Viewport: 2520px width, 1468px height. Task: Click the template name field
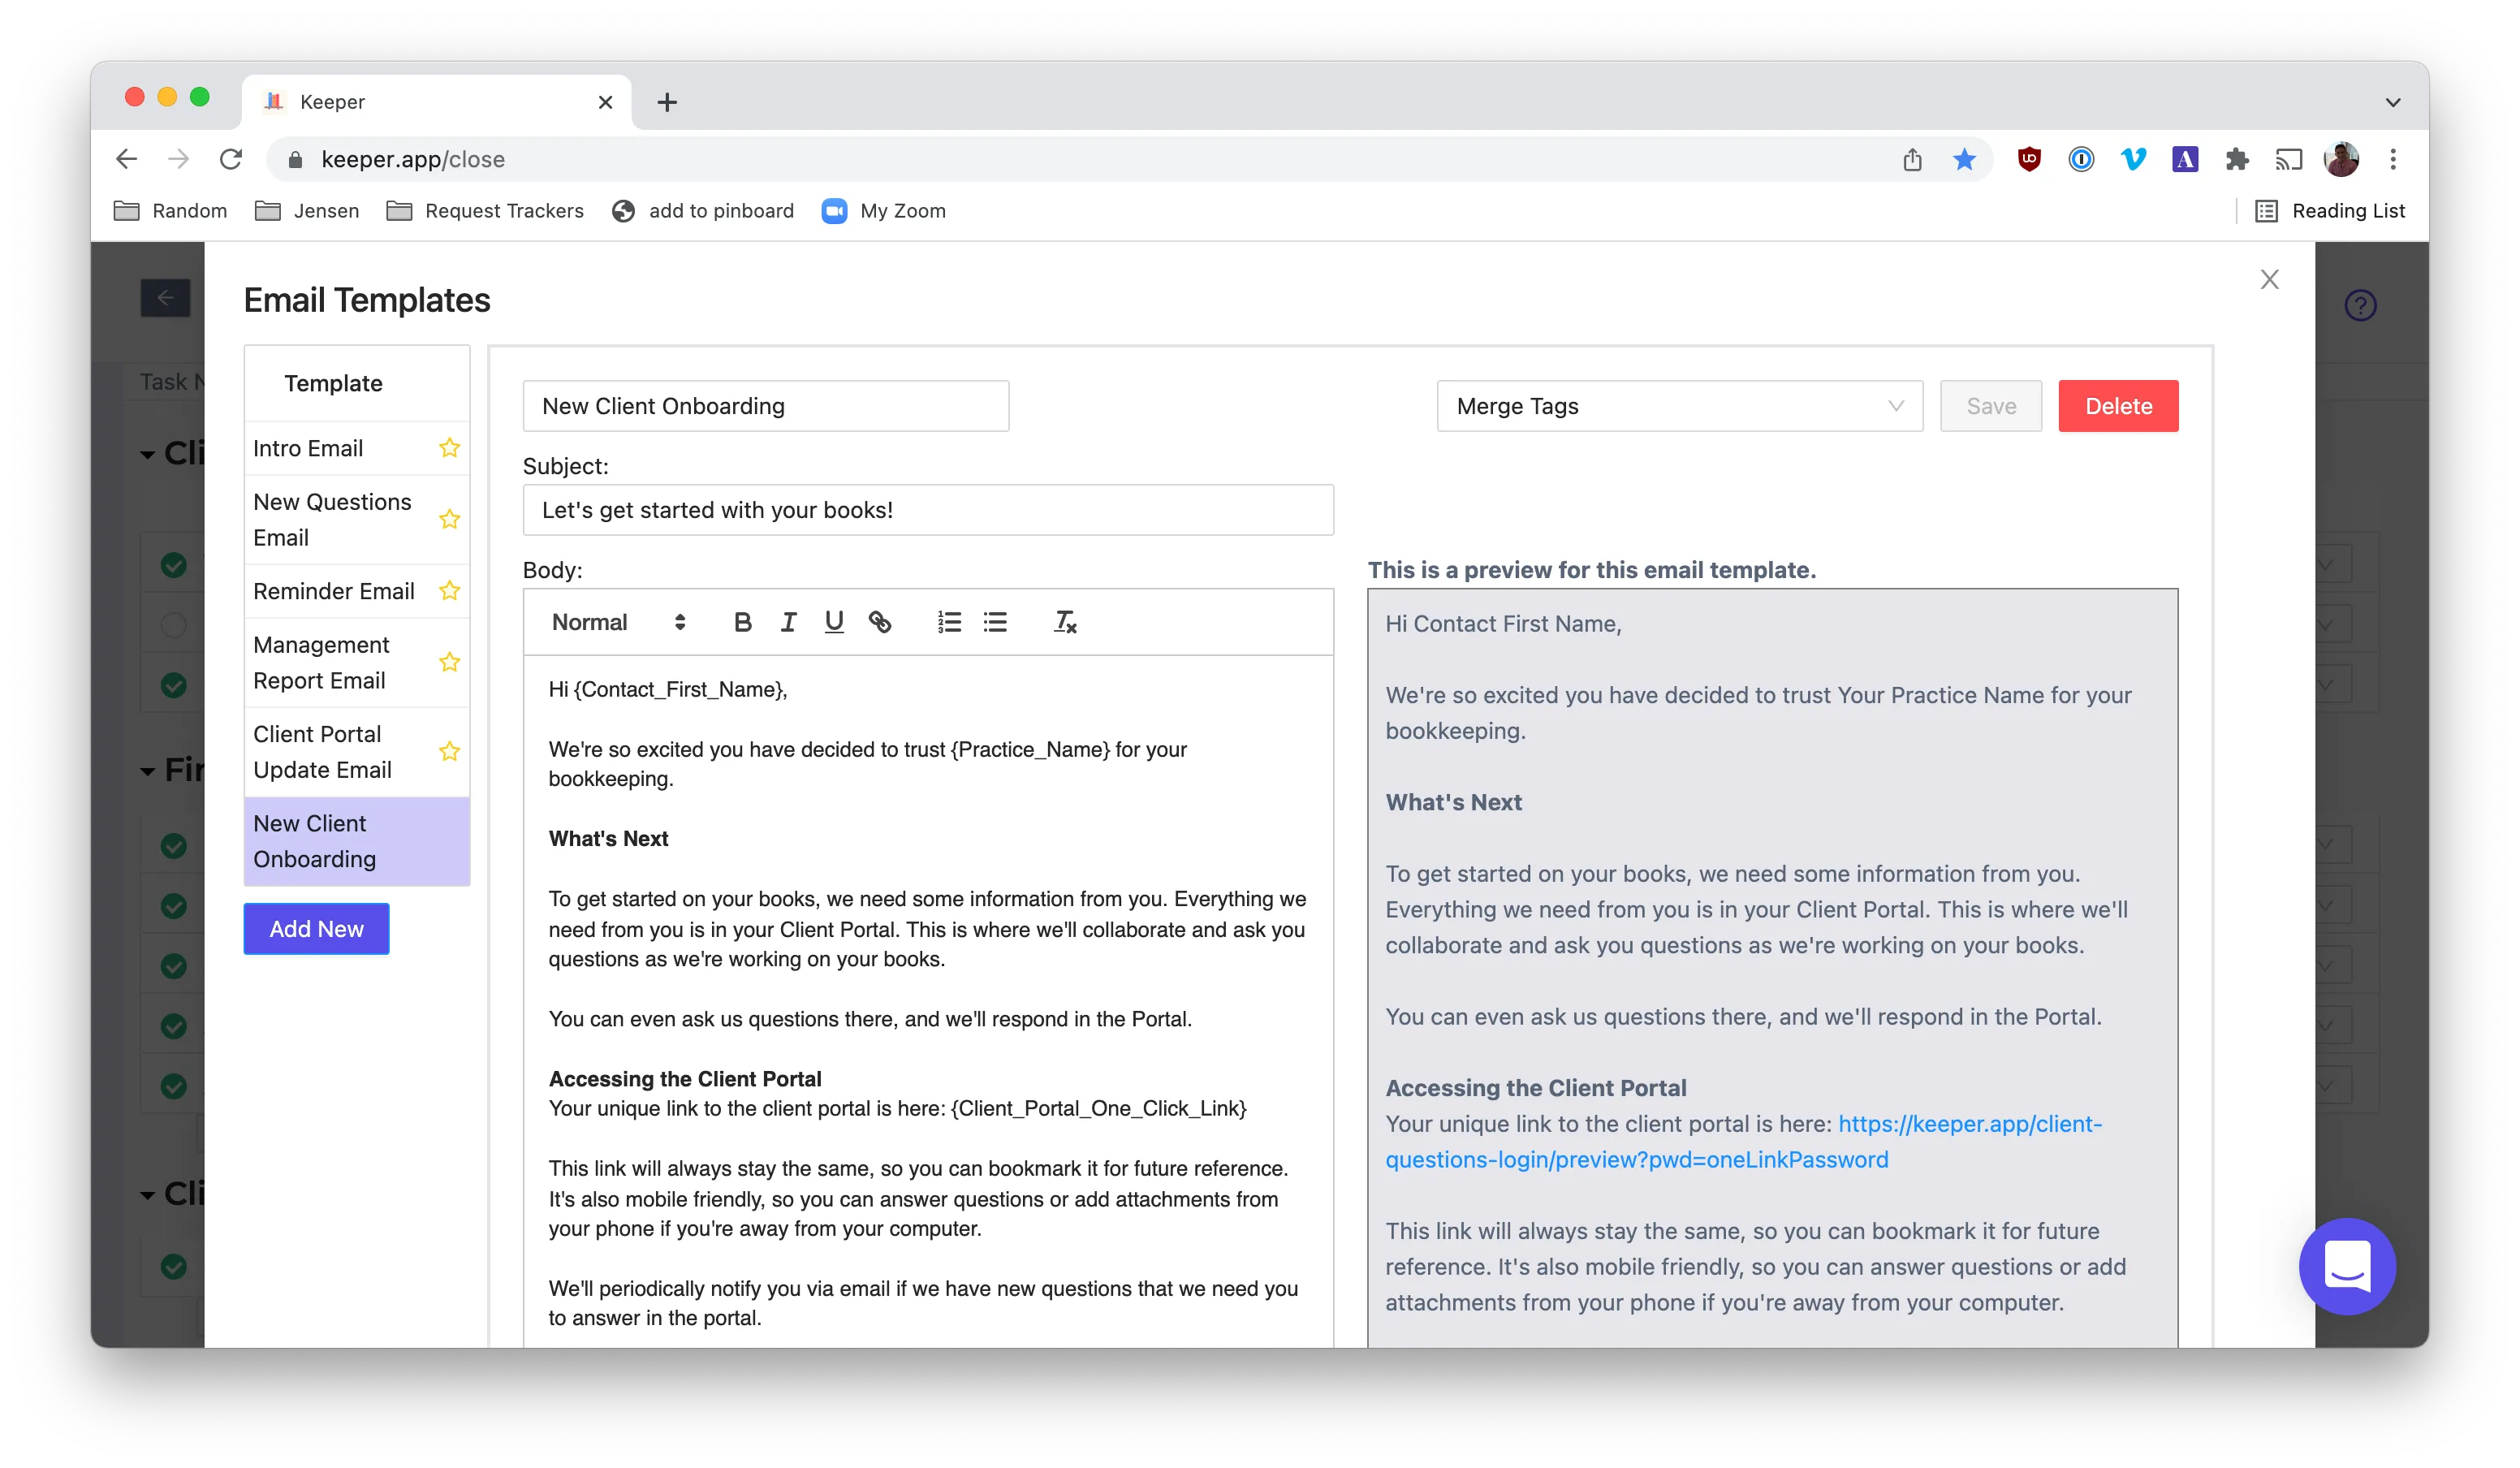[x=765, y=406]
